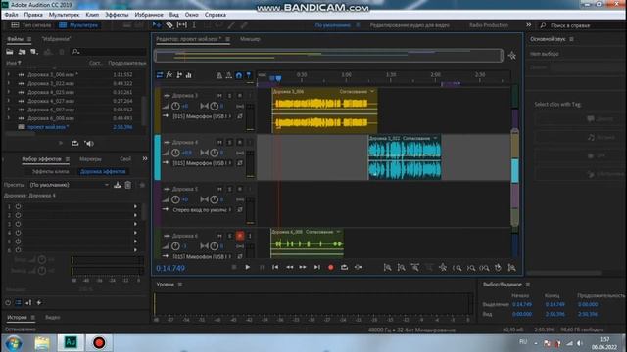Click the search field in Files panel
Image resolution: width=627 pixels, height=352 pixels.
109,52
